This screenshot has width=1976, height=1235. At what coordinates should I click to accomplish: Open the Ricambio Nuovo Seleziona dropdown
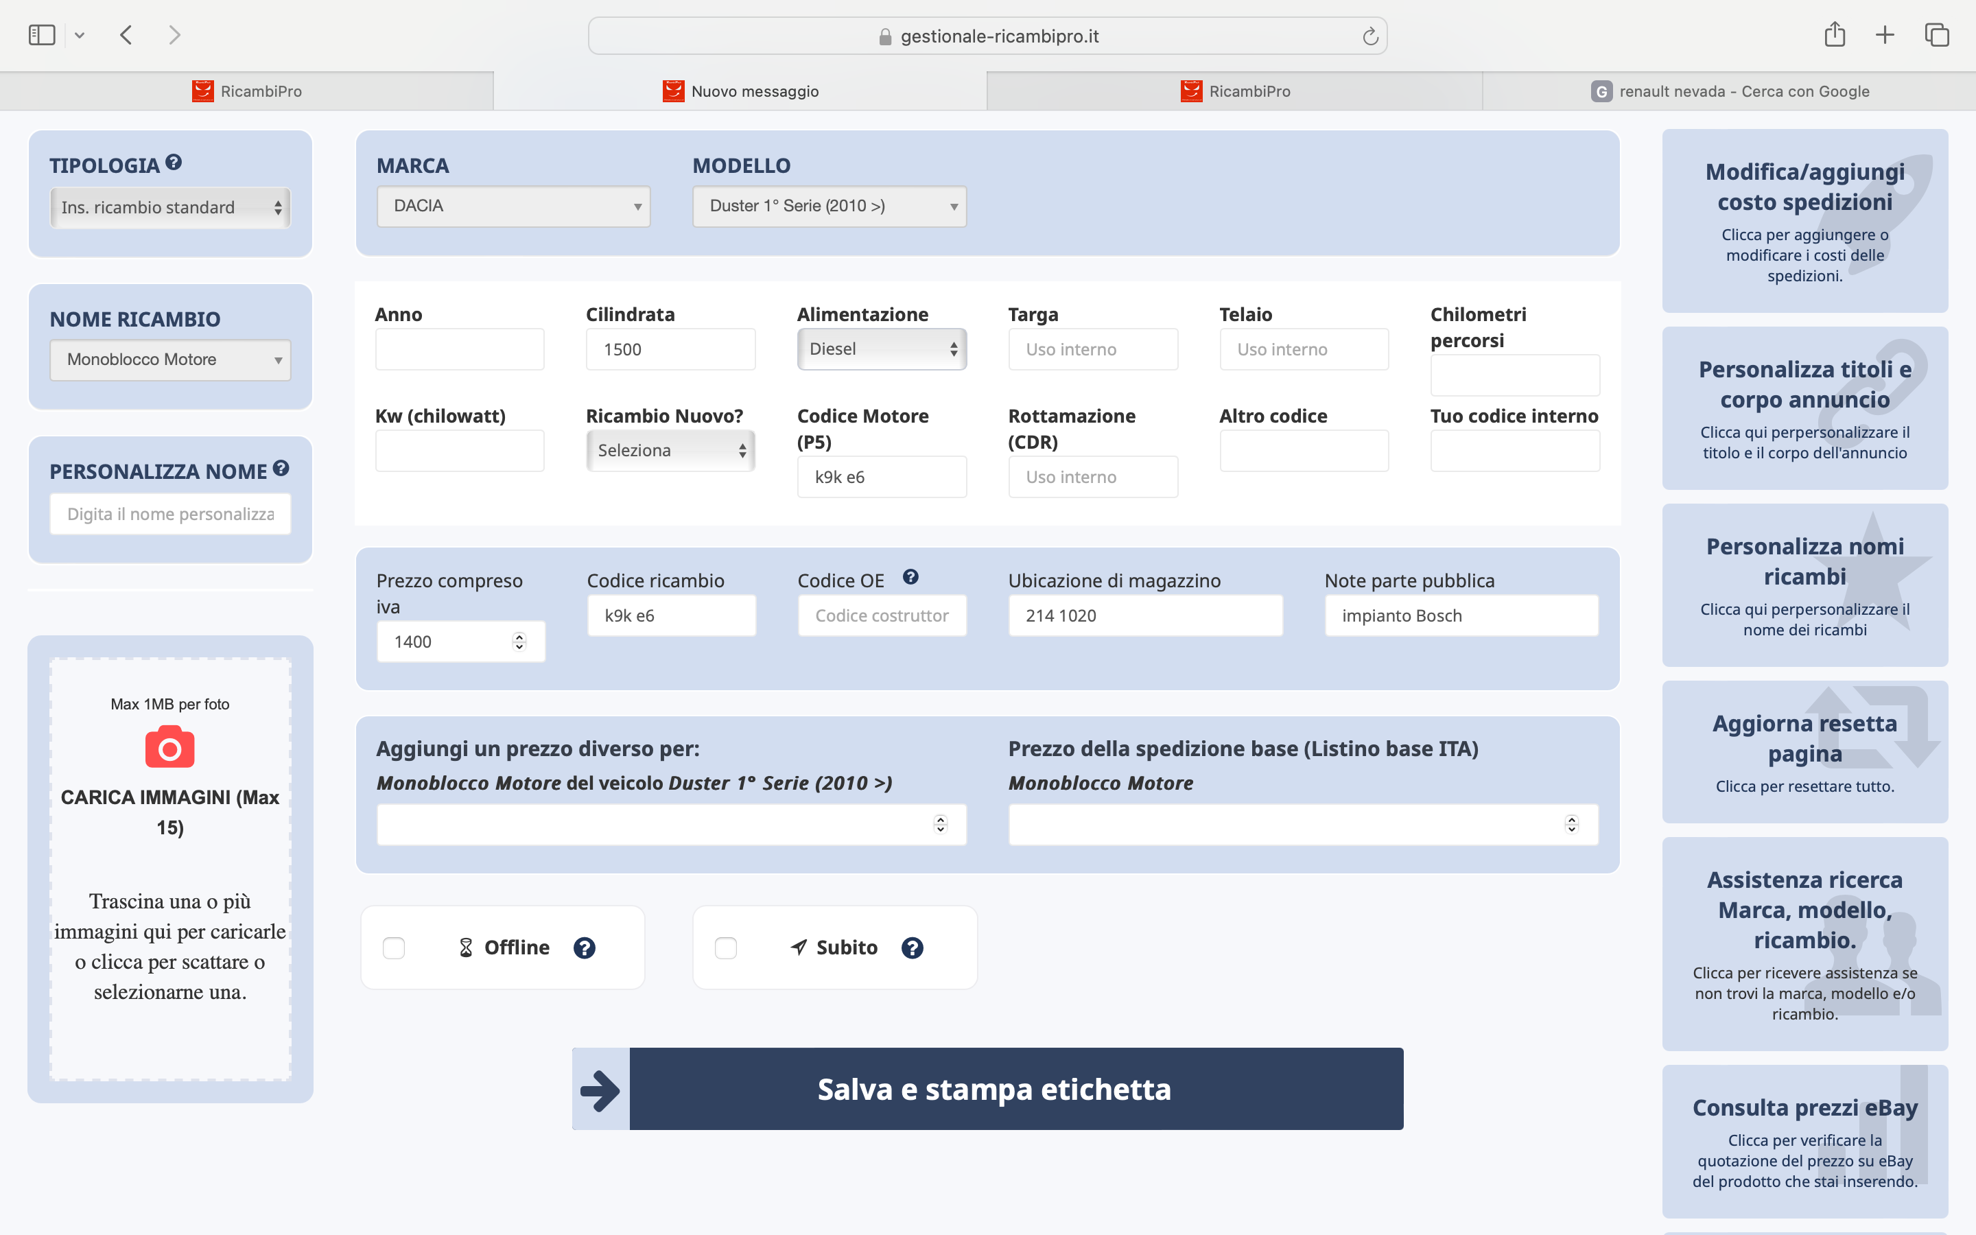coord(670,450)
